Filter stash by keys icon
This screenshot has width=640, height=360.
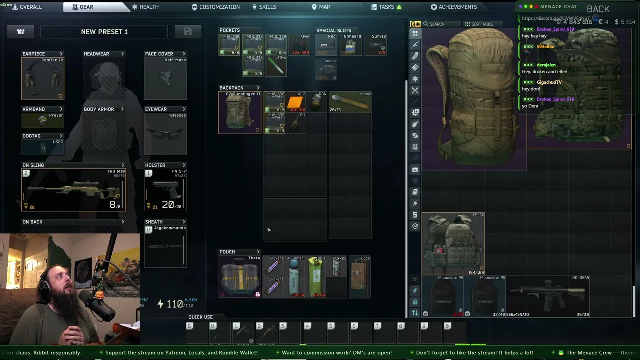click(415, 204)
